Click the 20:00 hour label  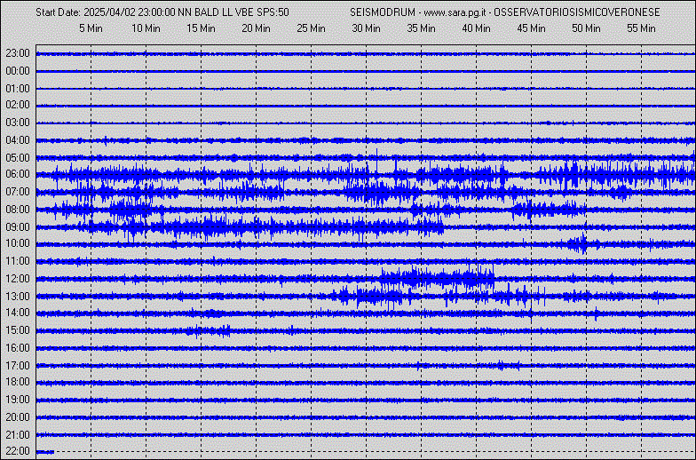(18, 417)
